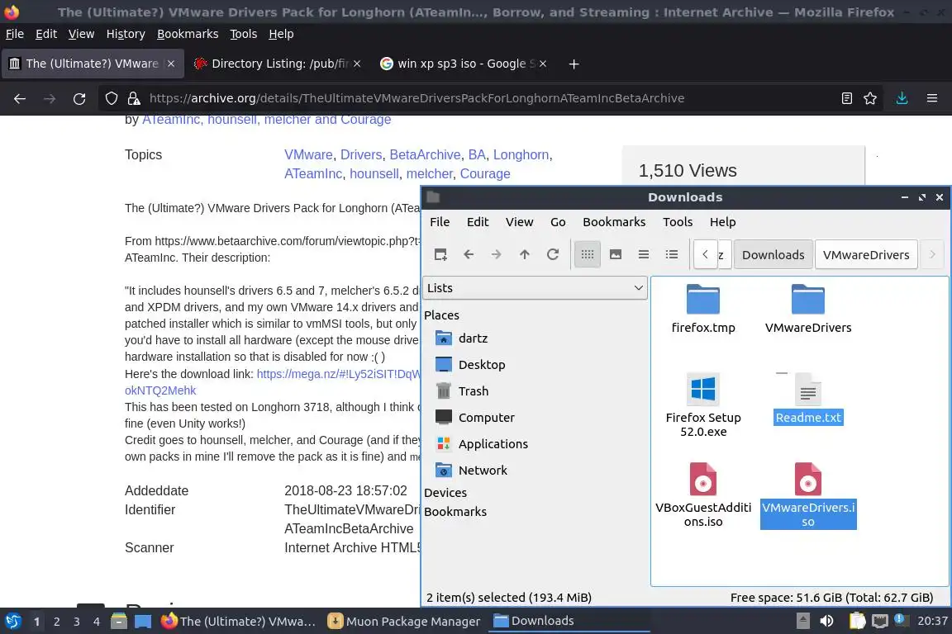This screenshot has width=952, height=634.
Task: Open the file manager File menu
Action: pos(440,222)
